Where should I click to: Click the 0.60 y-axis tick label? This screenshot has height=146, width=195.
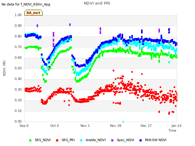click(18, 57)
